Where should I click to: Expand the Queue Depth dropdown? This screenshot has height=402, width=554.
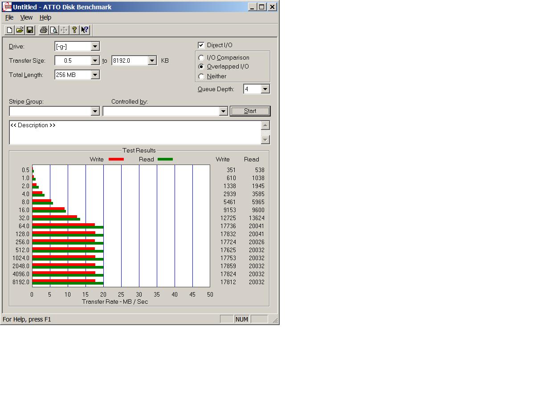click(265, 89)
